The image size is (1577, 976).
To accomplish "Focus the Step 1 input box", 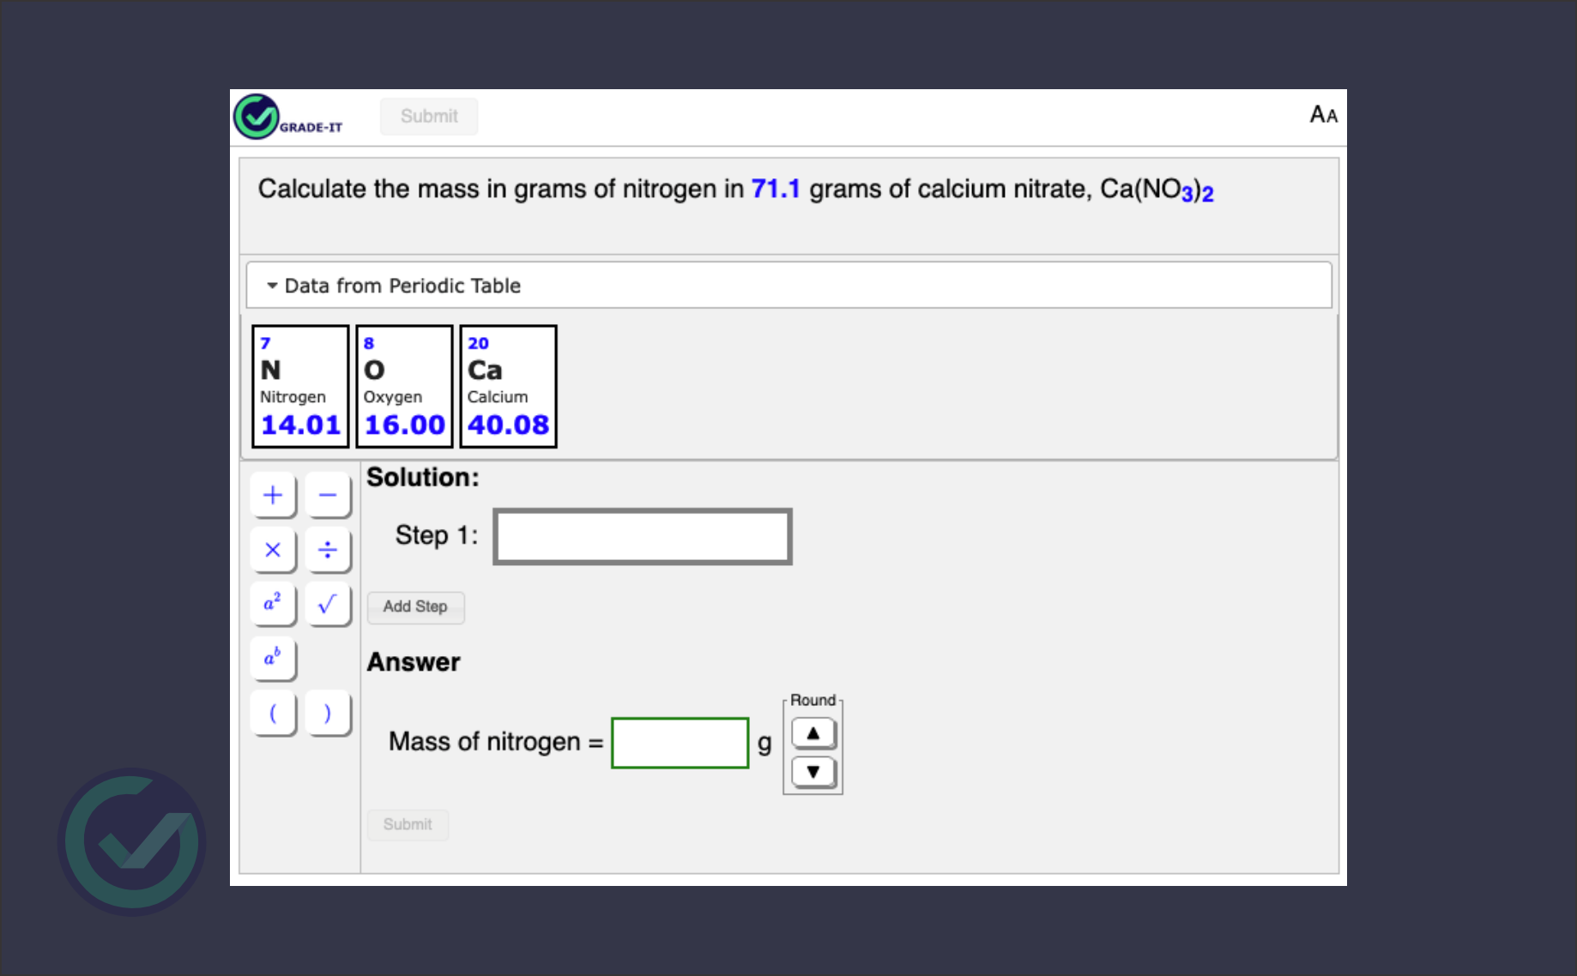I will [642, 537].
